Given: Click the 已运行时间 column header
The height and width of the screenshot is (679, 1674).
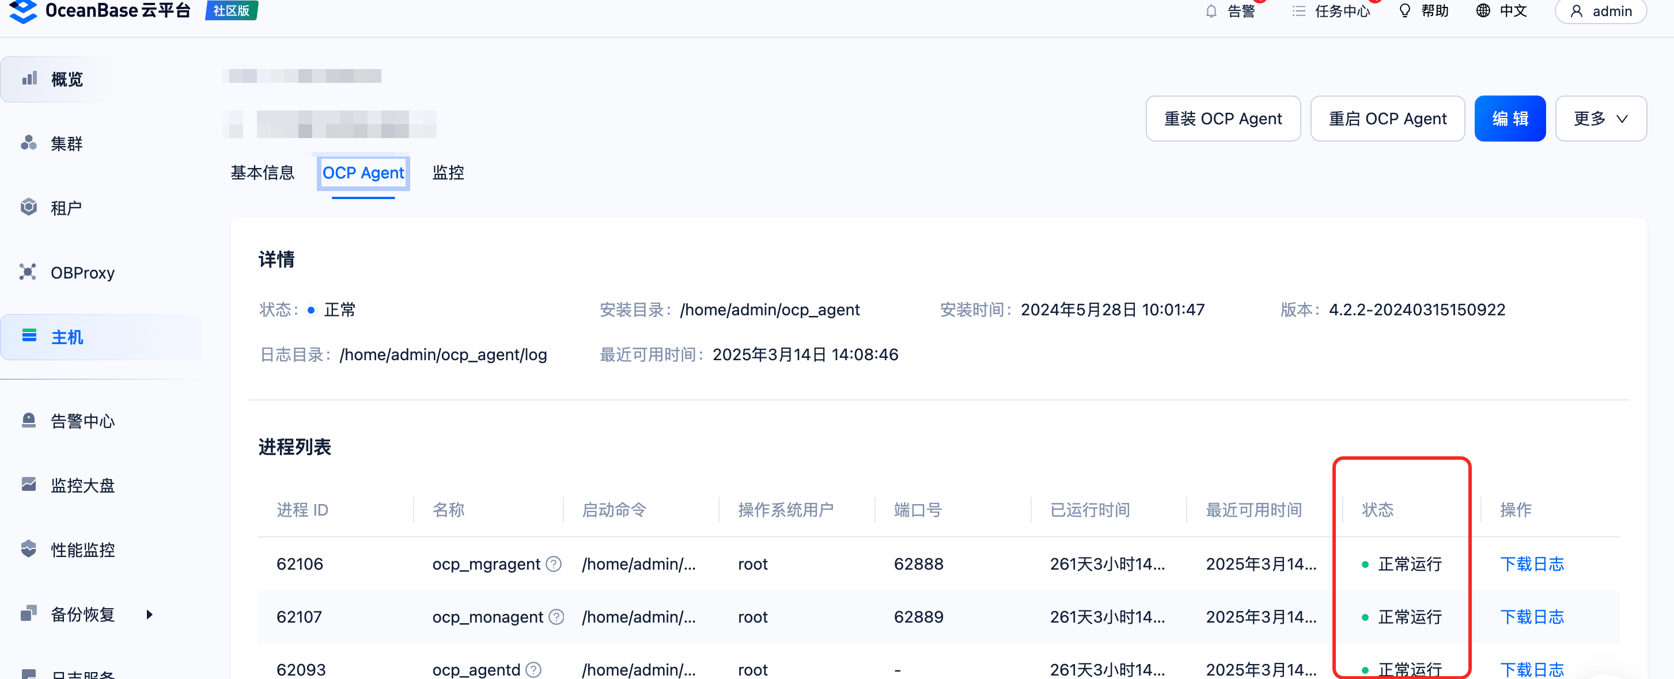Looking at the screenshot, I should (x=1090, y=510).
